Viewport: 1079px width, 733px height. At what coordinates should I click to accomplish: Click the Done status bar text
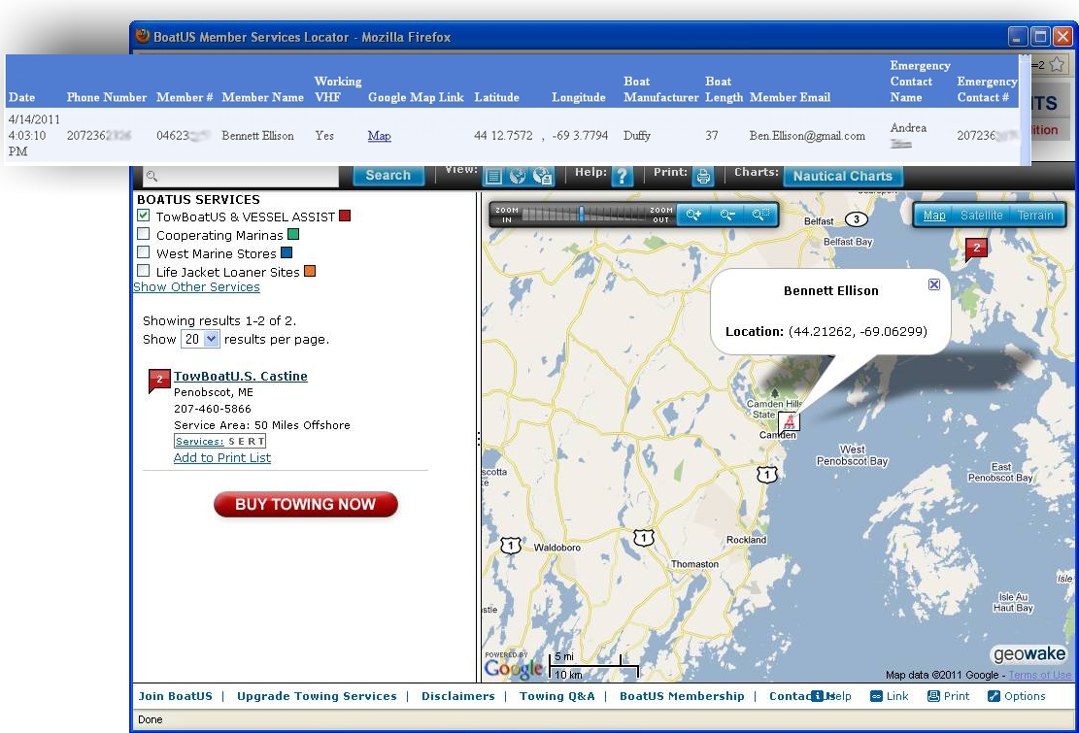coord(150,719)
